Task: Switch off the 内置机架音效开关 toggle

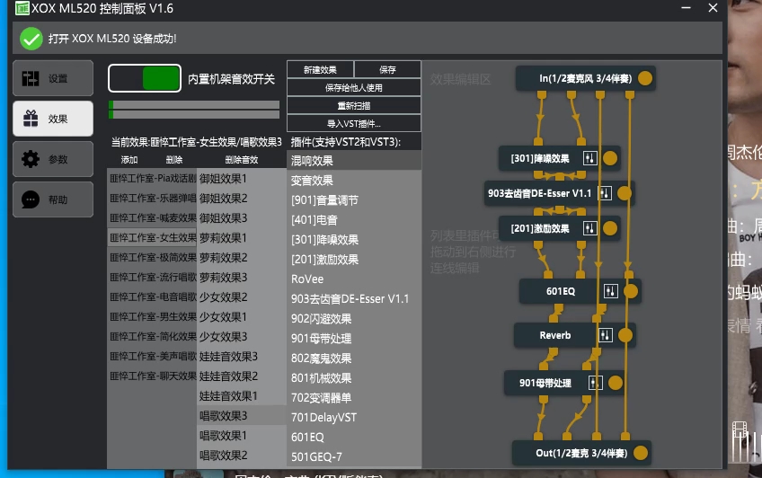Action: coord(145,78)
